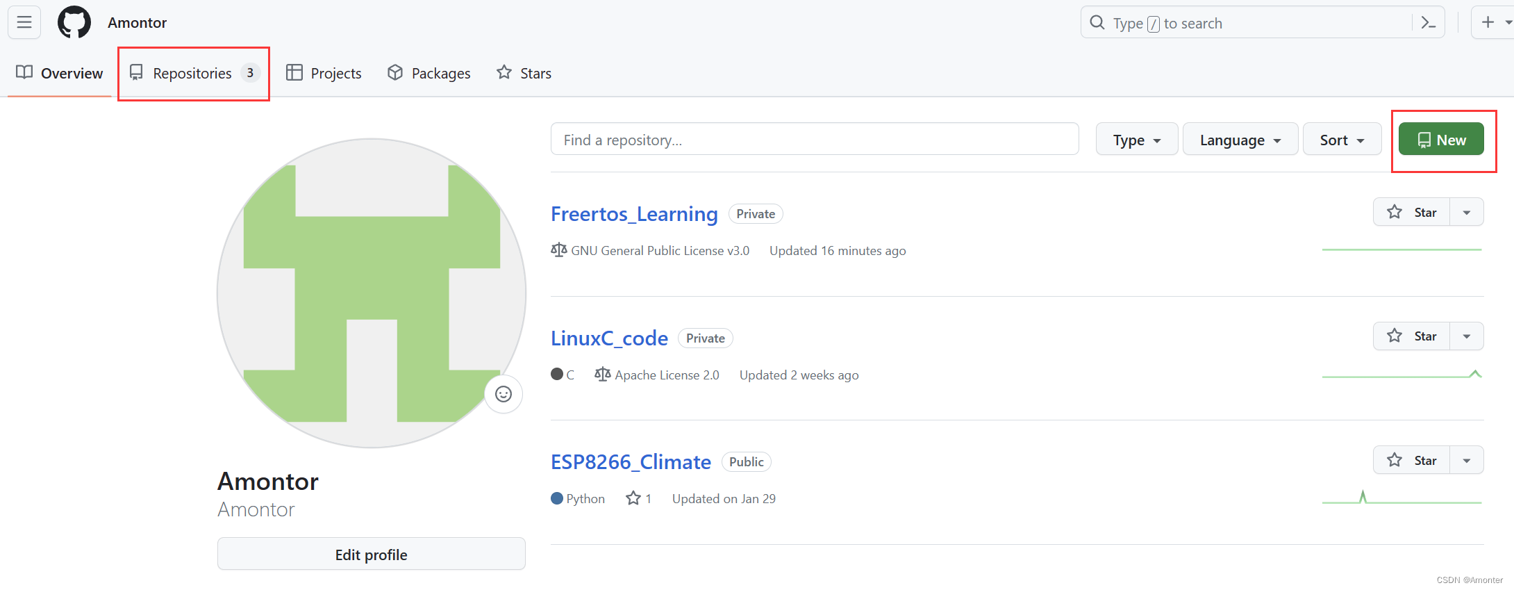This screenshot has width=1514, height=590.
Task: Expand star list options for LinuxC_code
Action: tap(1467, 336)
